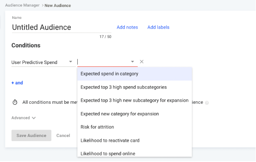Select Risk for attrition option
Screen dimensions: 256x162
[134, 127]
